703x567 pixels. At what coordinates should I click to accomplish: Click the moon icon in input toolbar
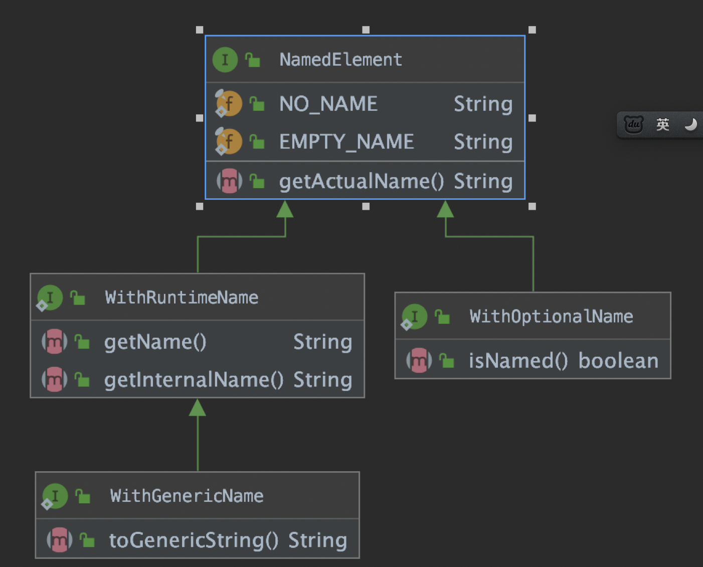click(x=690, y=124)
